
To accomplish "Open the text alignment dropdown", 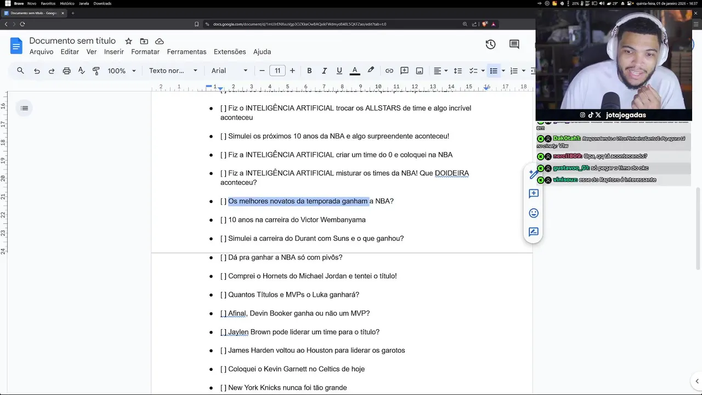I will coord(440,71).
